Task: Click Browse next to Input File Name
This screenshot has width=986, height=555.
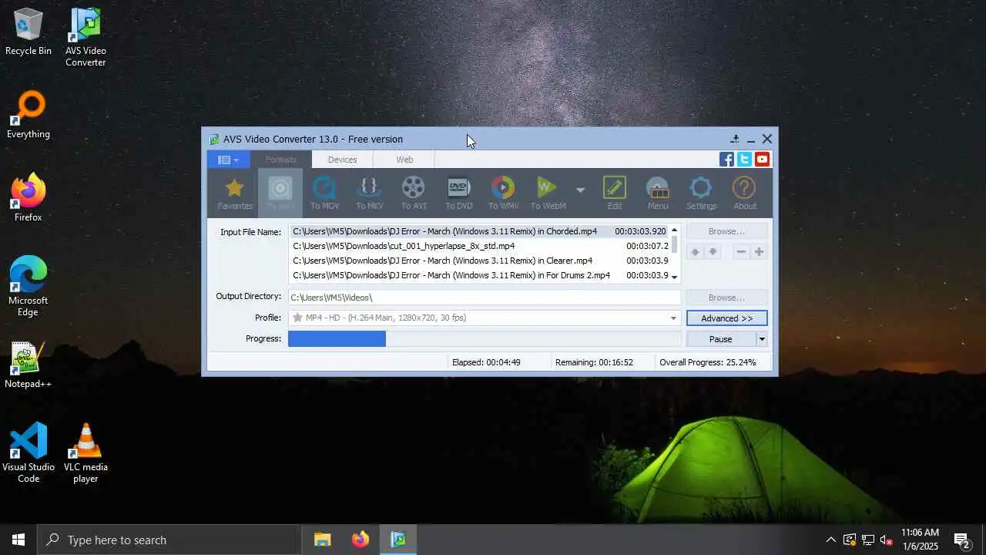Action: click(726, 231)
